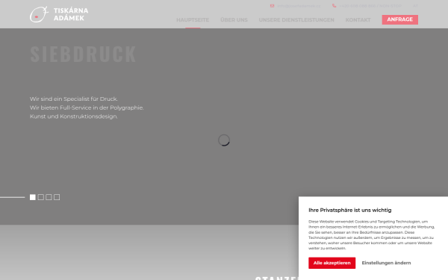Screen dimensions: 448x280
Task: Click text 'Kunst und Konstruktionsdesign.'
Action: (x=74, y=116)
